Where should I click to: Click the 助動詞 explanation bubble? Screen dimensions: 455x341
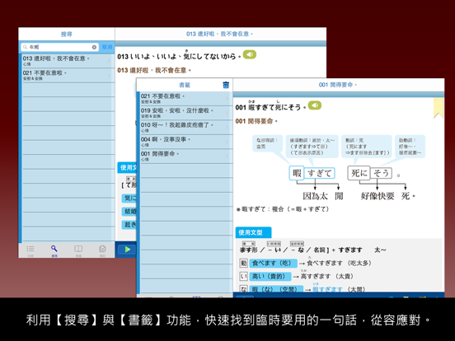410,147
